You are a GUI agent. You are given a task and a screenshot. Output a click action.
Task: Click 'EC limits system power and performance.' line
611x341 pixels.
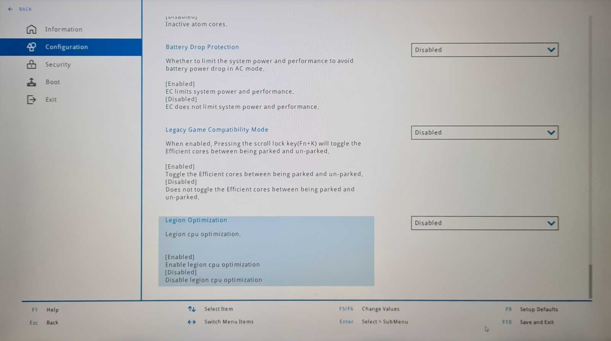tap(230, 92)
